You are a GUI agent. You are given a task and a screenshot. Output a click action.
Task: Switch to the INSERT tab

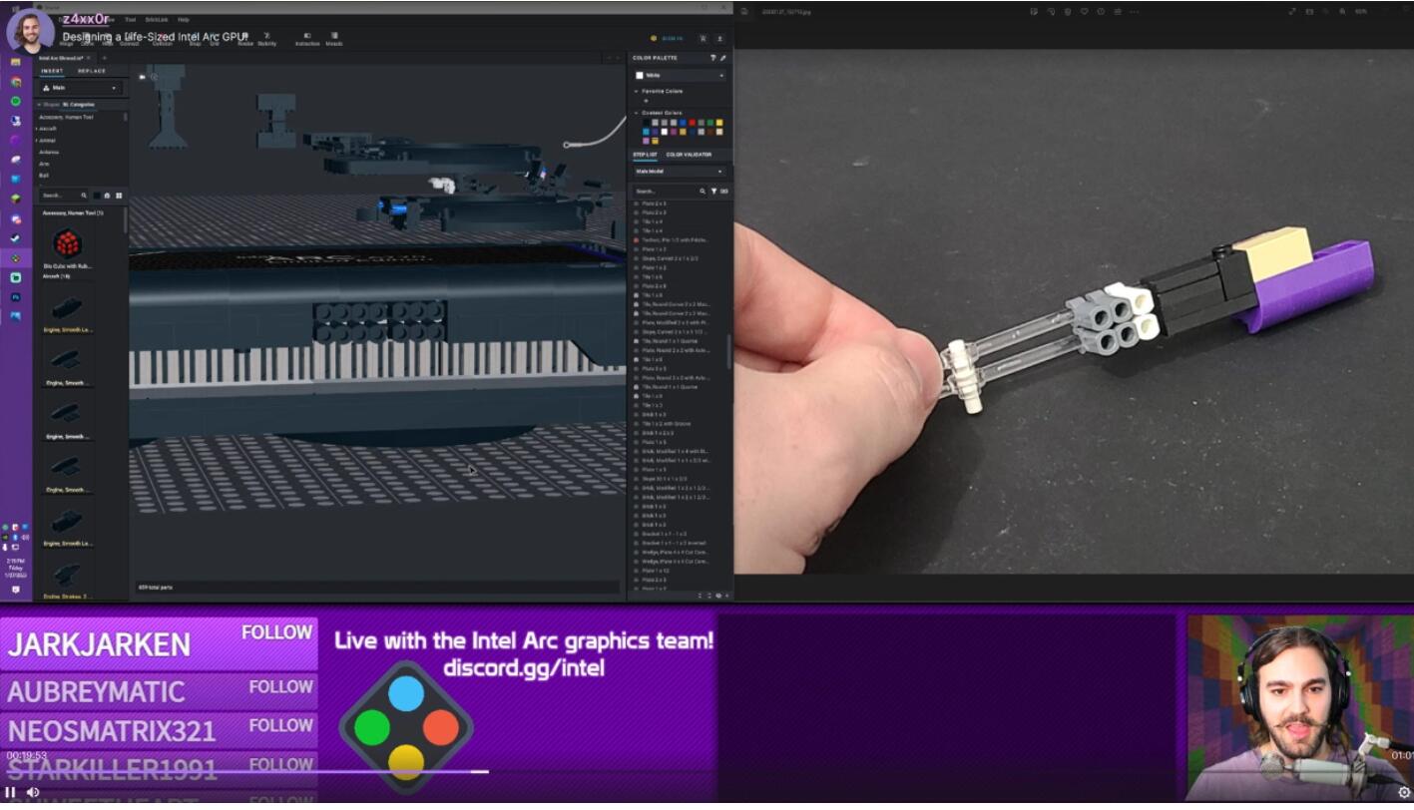pos(52,71)
